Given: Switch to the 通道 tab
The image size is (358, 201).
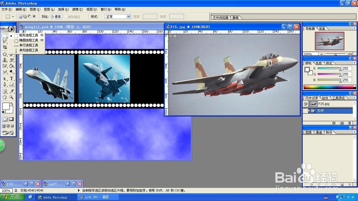Looking at the screenshot, I should pos(319,132).
